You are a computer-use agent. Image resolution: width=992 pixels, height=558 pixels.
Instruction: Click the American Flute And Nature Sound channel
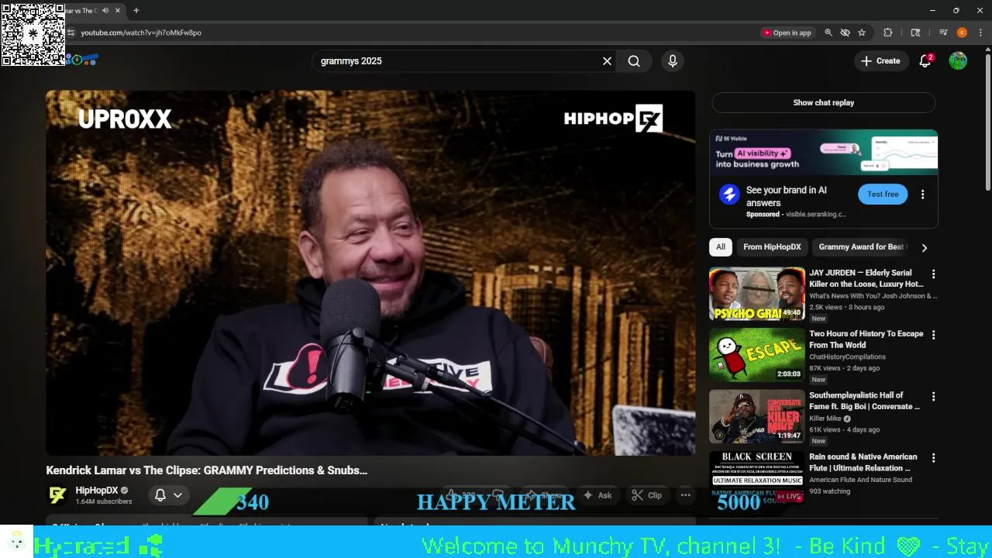[x=860, y=480]
